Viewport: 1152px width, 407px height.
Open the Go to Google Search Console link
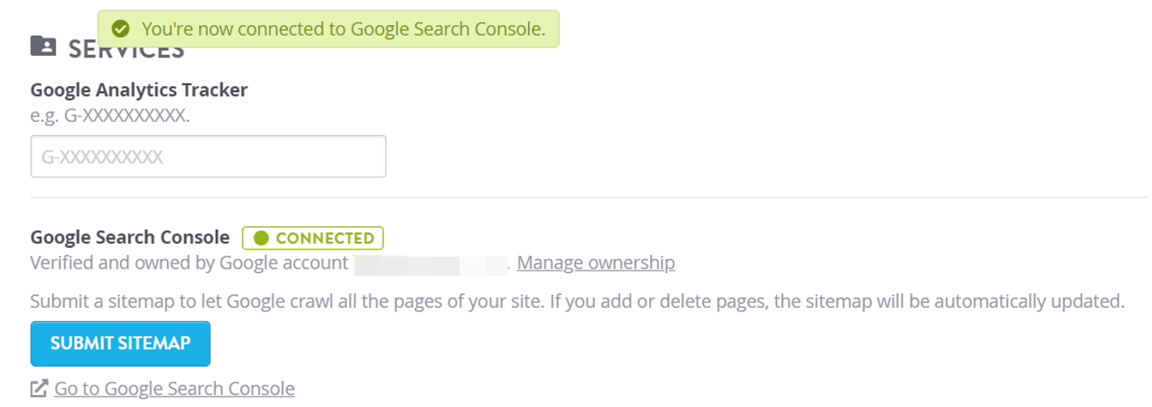(174, 388)
